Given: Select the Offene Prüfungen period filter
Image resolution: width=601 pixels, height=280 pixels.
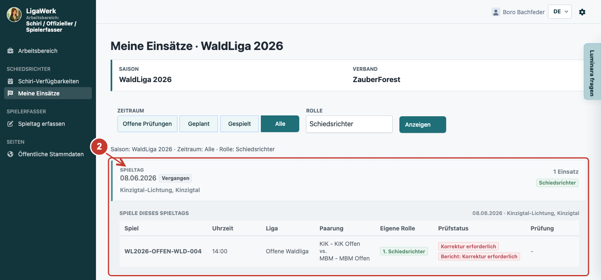Looking at the screenshot, I should [147, 124].
